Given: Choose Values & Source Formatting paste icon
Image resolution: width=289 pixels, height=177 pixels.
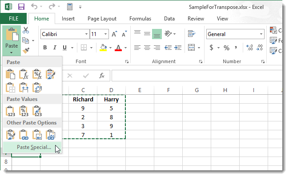Looking at the screenshot, I should 37,111.
